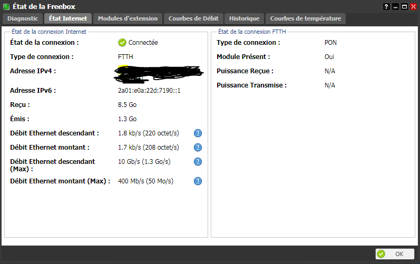The image size is (420, 264).
Task: Confirm with the OK button
Action: click(395, 254)
